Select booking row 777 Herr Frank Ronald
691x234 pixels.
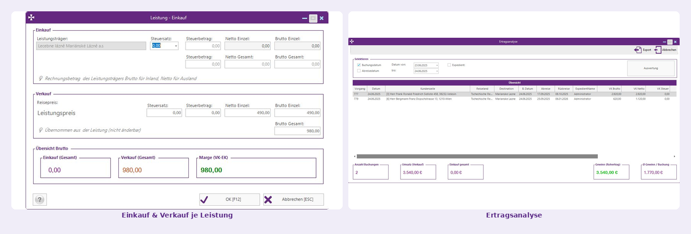click(514, 94)
